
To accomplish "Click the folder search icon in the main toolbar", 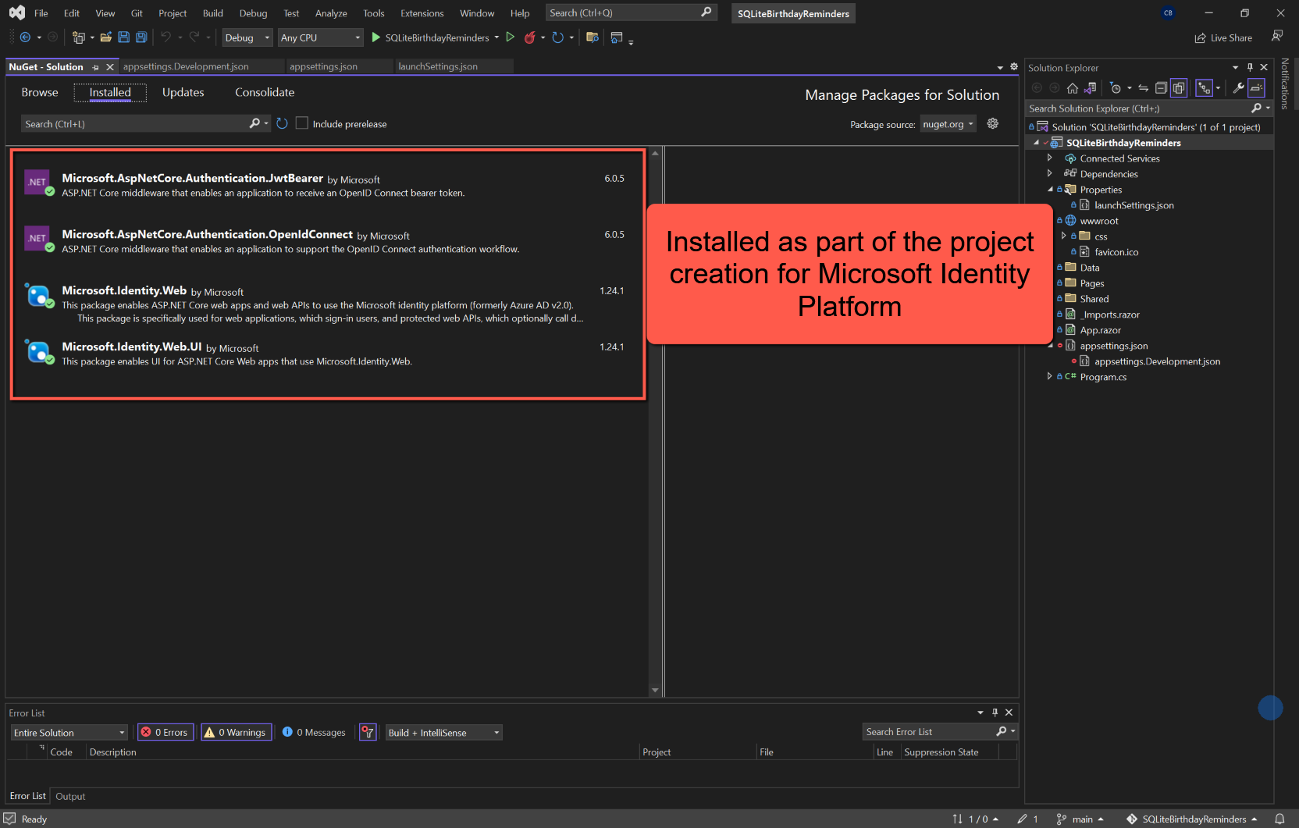I will tap(593, 37).
